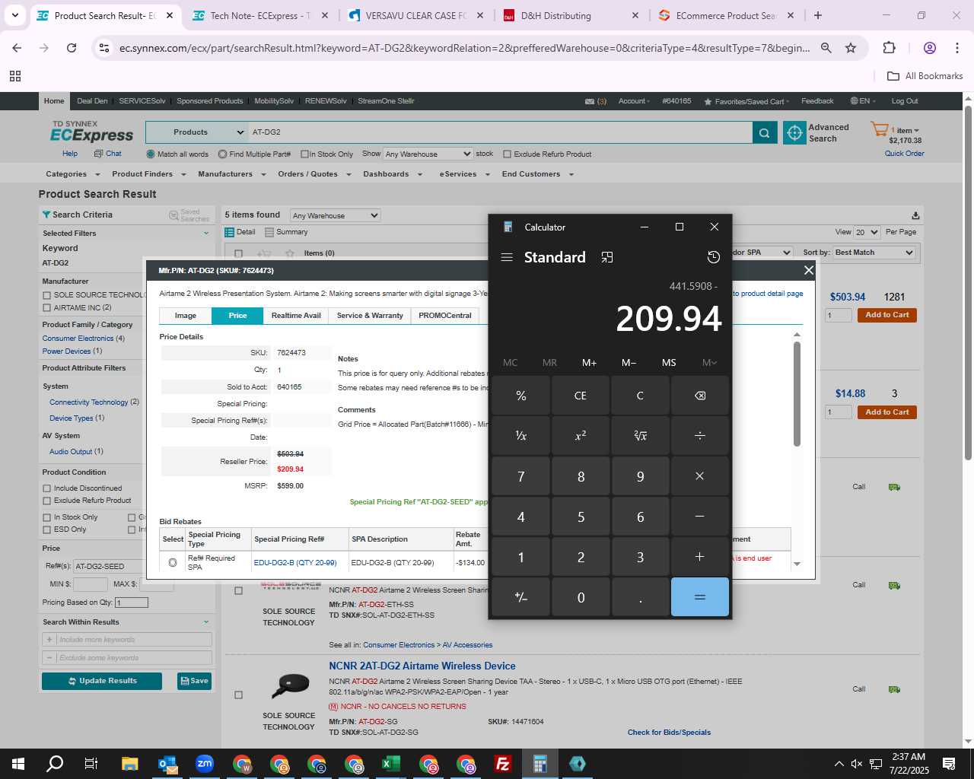This screenshot has width=974, height=779.
Task: Click the Calculator minus key
Action: tap(699, 517)
